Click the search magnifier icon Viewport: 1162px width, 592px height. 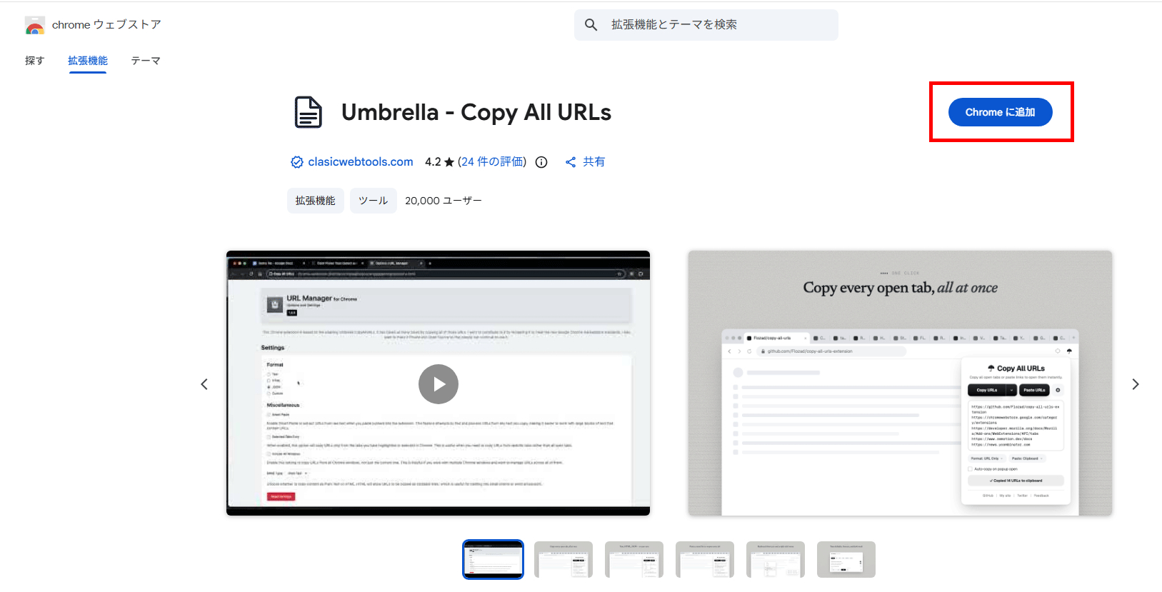(x=591, y=25)
